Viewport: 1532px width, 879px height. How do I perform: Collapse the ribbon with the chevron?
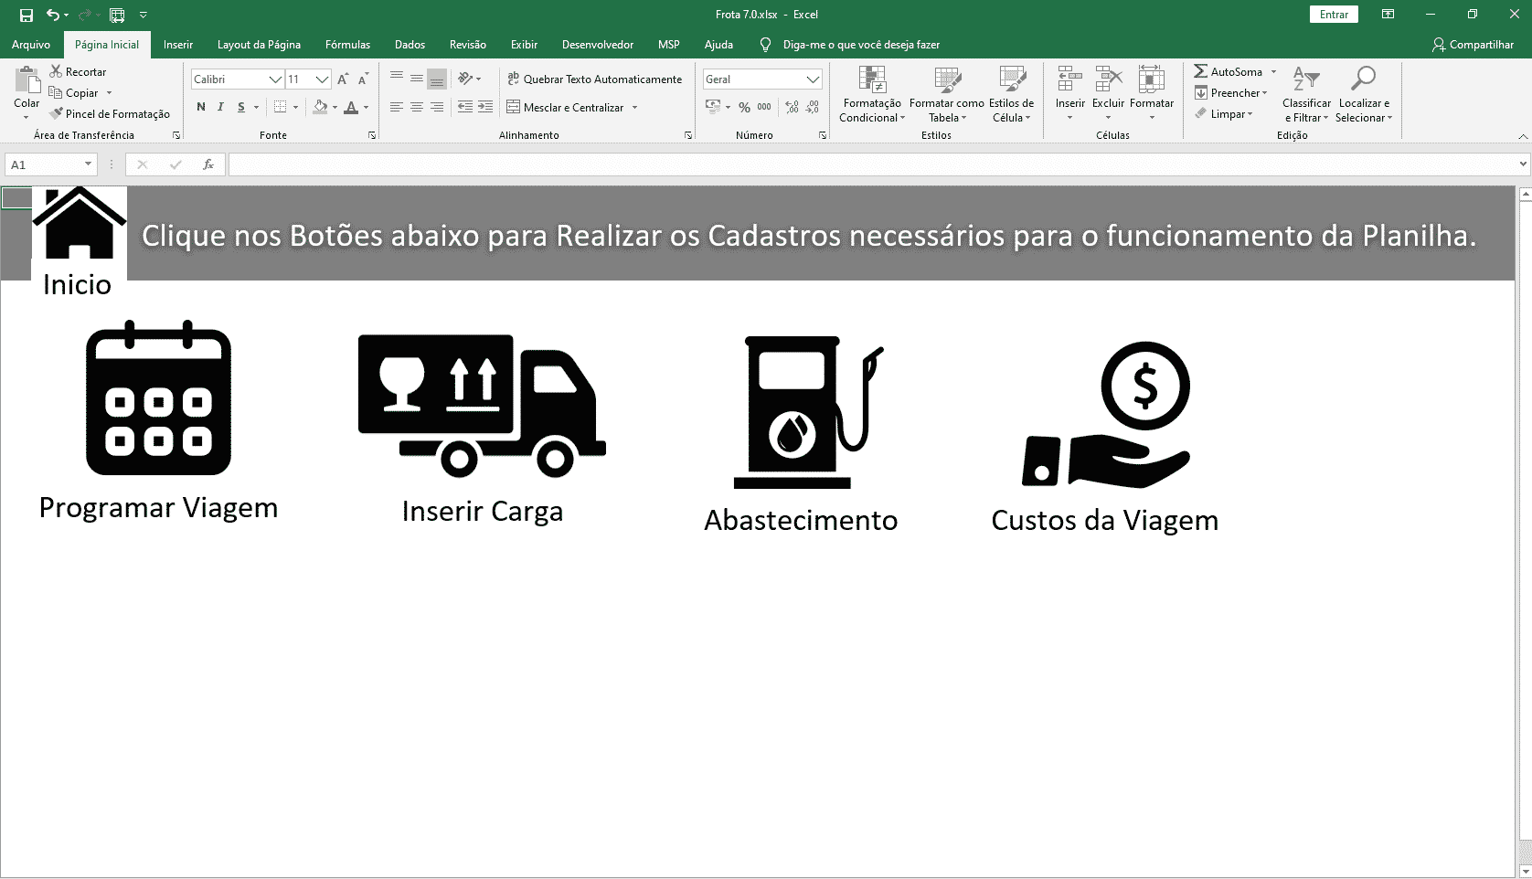[1522, 136]
